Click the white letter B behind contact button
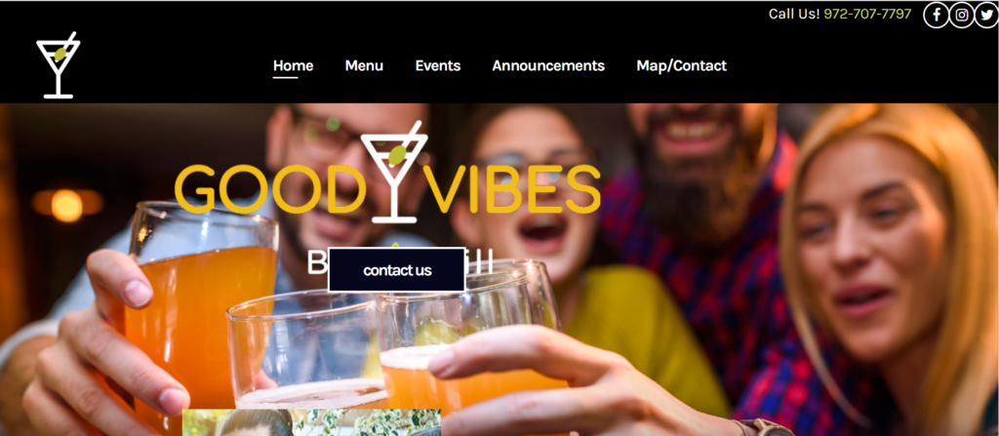 317,261
